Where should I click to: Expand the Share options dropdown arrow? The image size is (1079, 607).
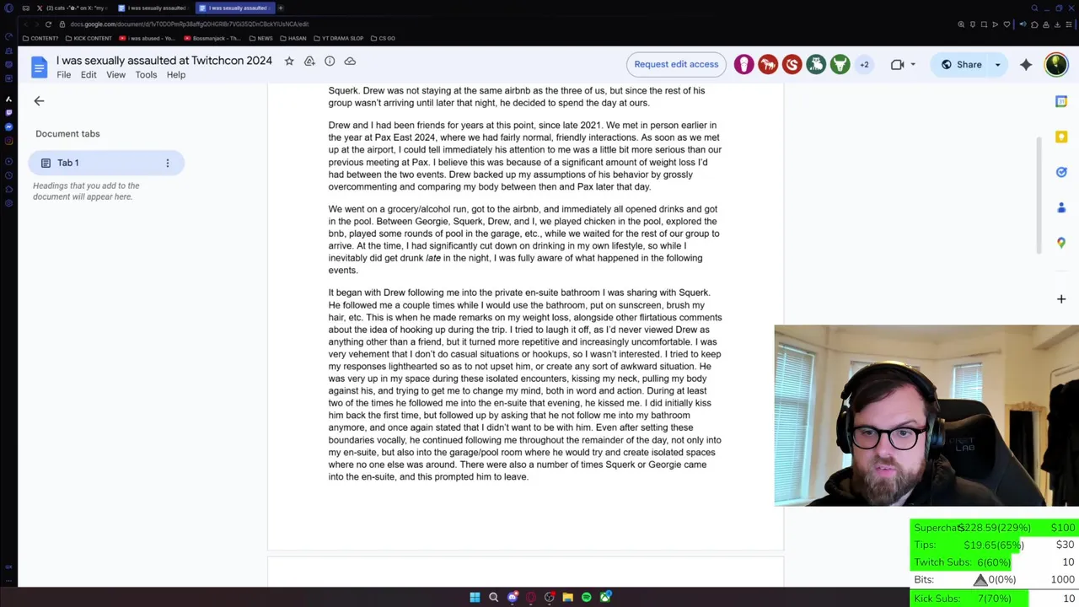[x=998, y=65]
